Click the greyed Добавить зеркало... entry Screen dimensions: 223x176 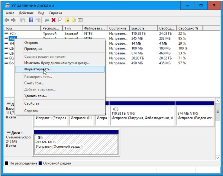click(x=60, y=89)
